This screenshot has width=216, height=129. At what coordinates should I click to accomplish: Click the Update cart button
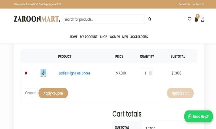click(x=180, y=93)
